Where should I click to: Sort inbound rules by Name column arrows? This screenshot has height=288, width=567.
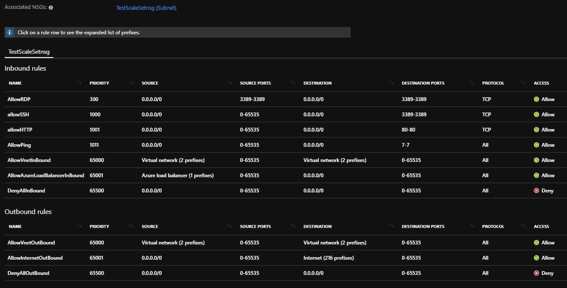click(x=79, y=83)
